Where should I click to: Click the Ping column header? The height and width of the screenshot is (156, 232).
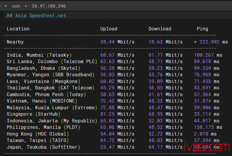click(202, 29)
